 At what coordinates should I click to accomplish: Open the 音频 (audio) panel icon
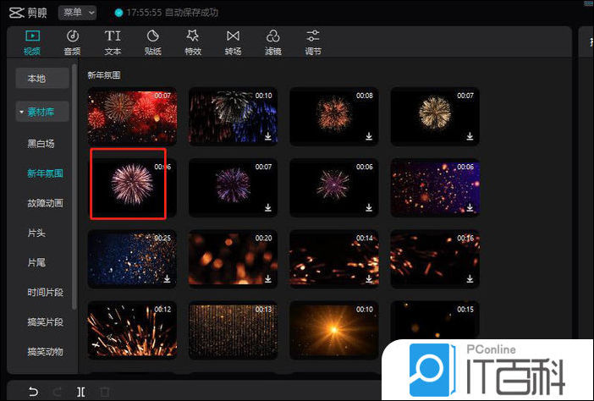[73, 41]
